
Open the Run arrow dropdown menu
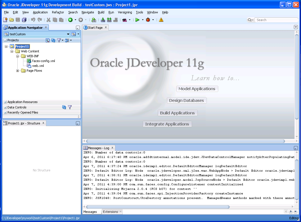click(143, 20)
